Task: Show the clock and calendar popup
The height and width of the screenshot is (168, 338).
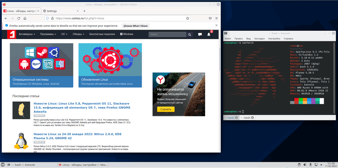Action: pos(331,165)
